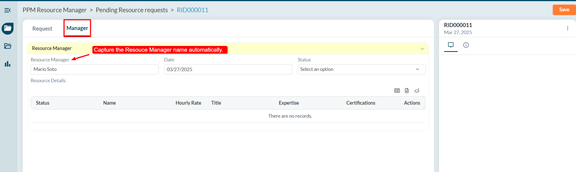
Task: Click the 'There are no records.' text
Action: pyautogui.click(x=290, y=116)
